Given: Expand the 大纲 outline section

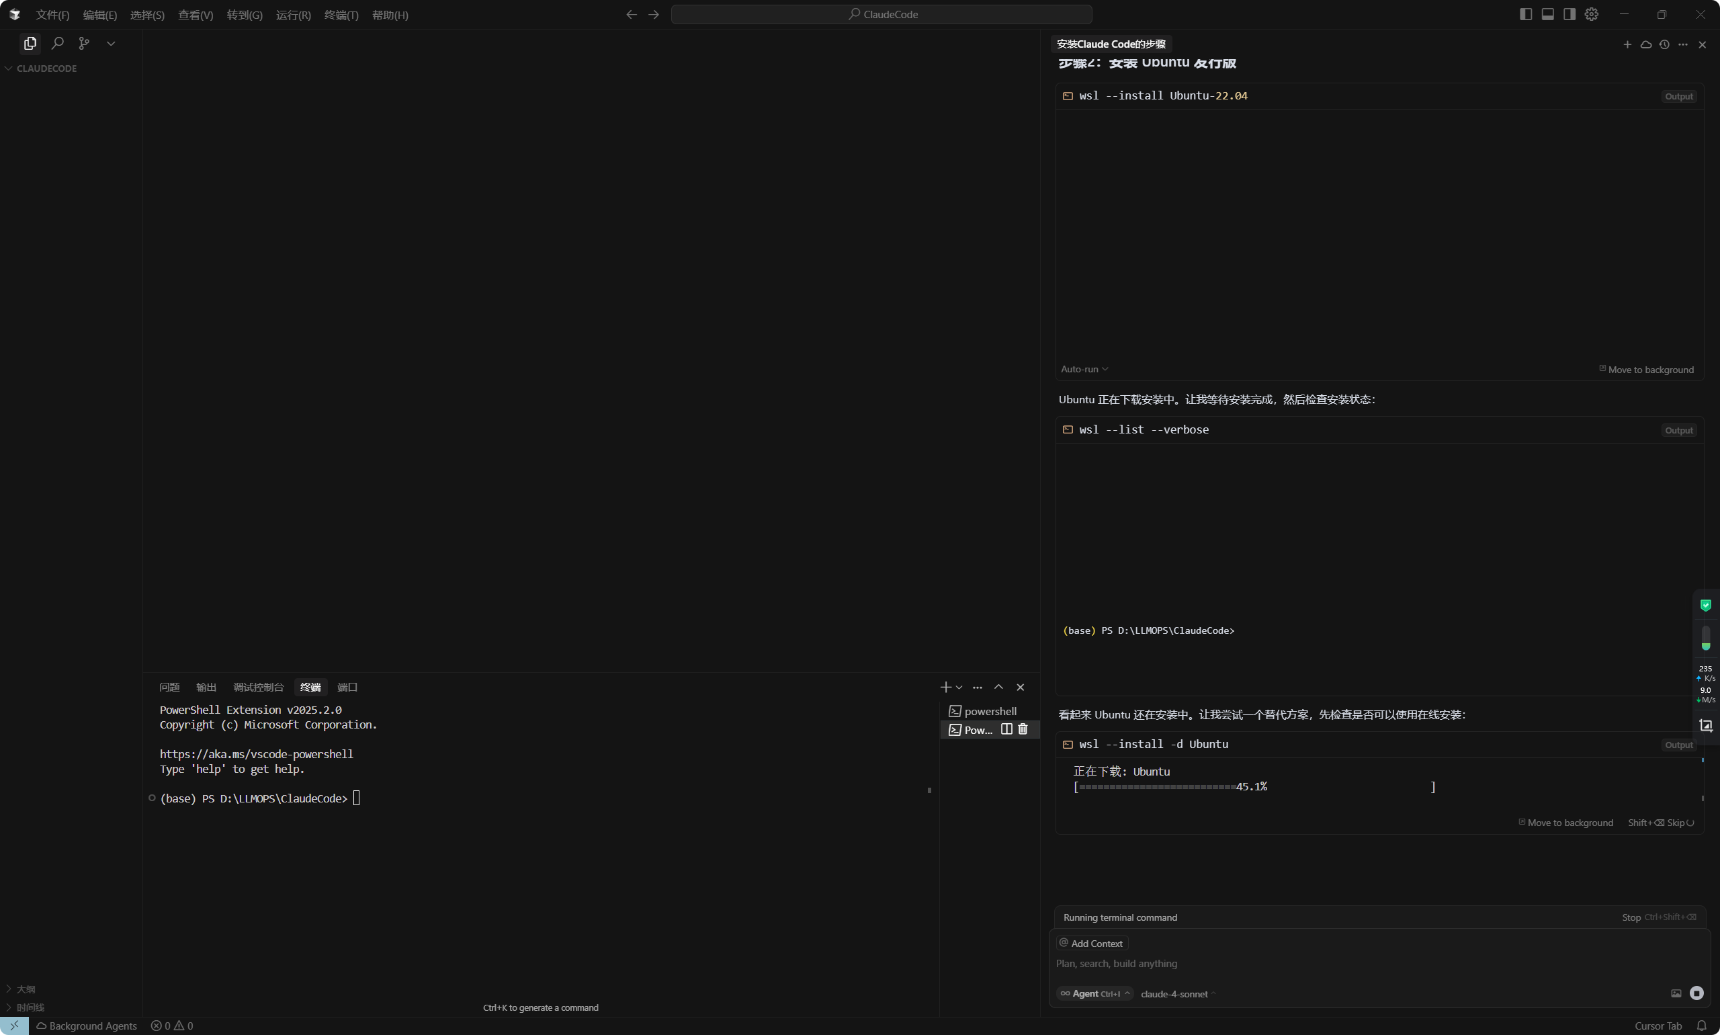Looking at the screenshot, I should (x=26, y=989).
